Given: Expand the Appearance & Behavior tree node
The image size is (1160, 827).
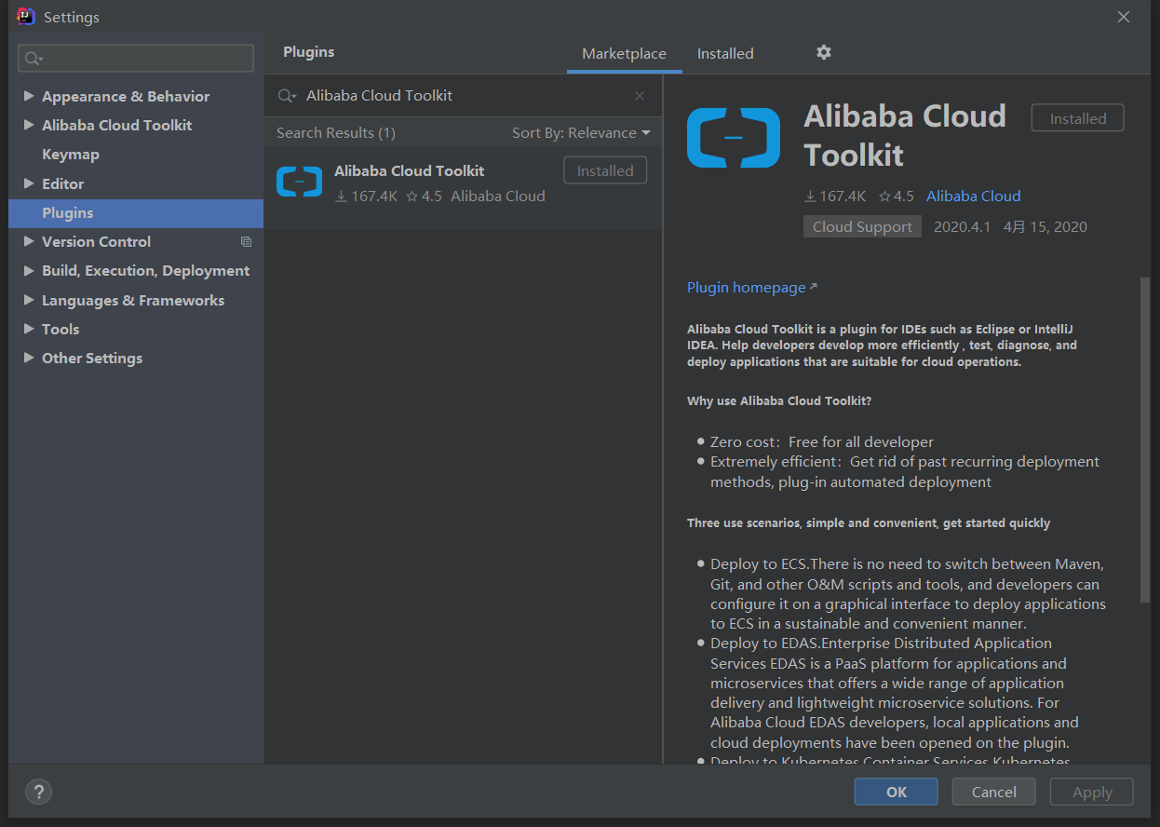Looking at the screenshot, I should (x=29, y=96).
